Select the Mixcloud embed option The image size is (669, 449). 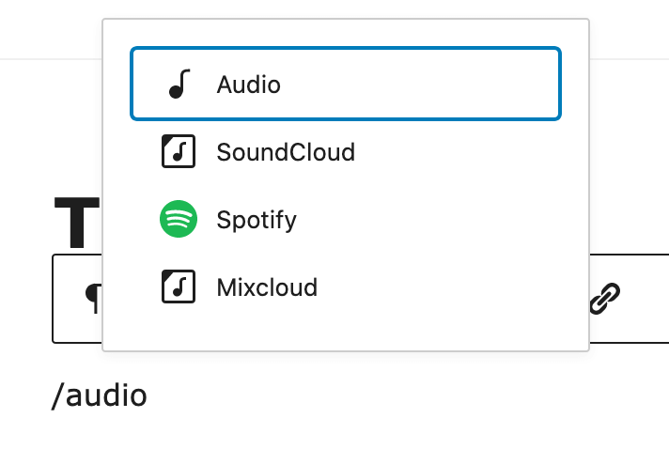click(x=346, y=286)
